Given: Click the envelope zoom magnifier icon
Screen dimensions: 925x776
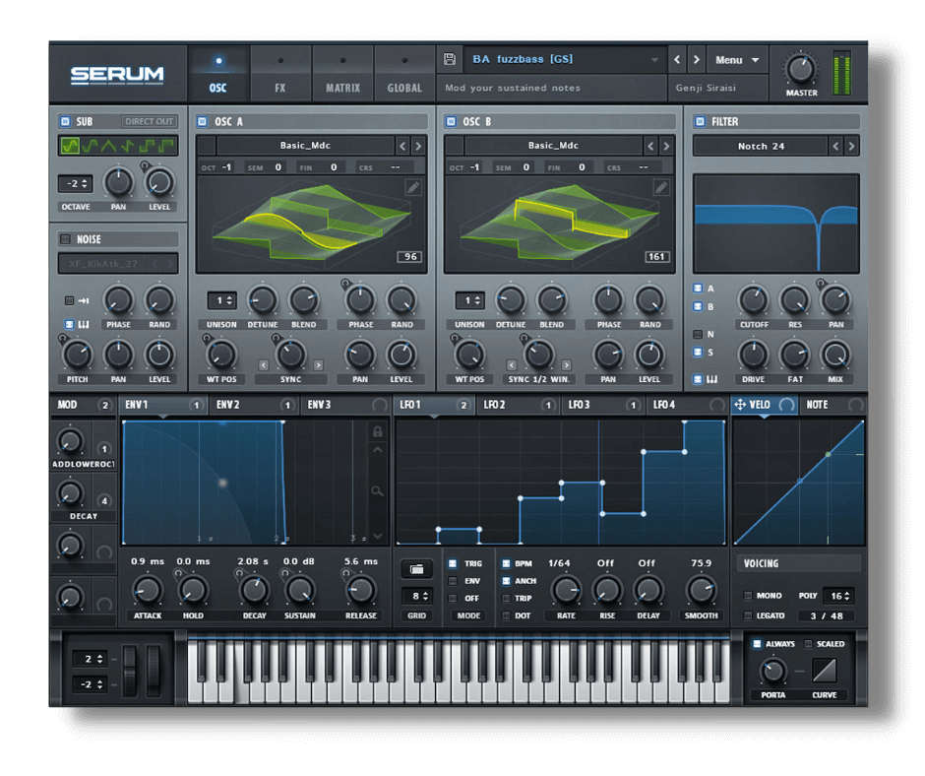Looking at the screenshot, I should click(x=377, y=490).
